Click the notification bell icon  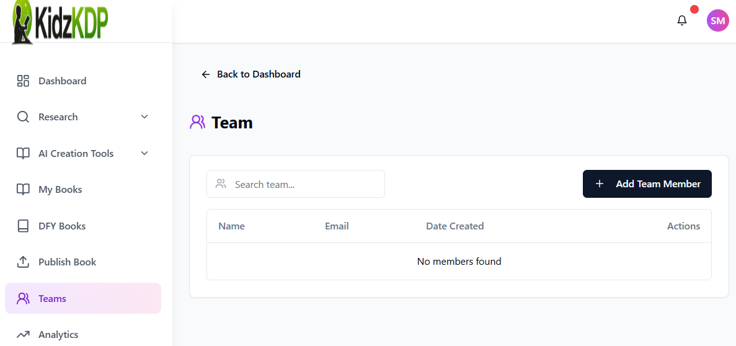[x=682, y=20]
